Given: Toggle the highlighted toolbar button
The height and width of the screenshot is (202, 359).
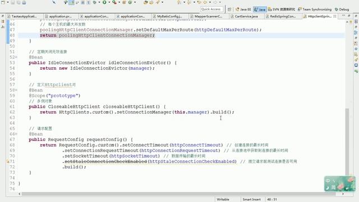Looking at the screenshot, I should pos(71,2).
